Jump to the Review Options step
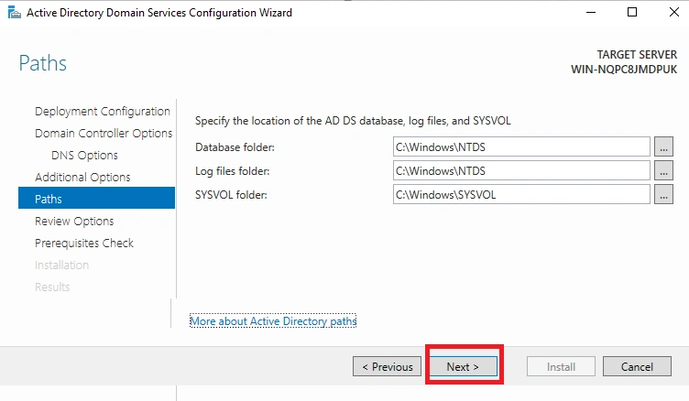 [74, 221]
